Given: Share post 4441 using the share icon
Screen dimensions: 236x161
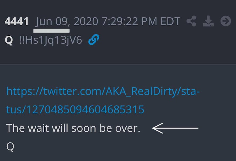Looking at the screenshot, I should pyautogui.click(x=191, y=21).
